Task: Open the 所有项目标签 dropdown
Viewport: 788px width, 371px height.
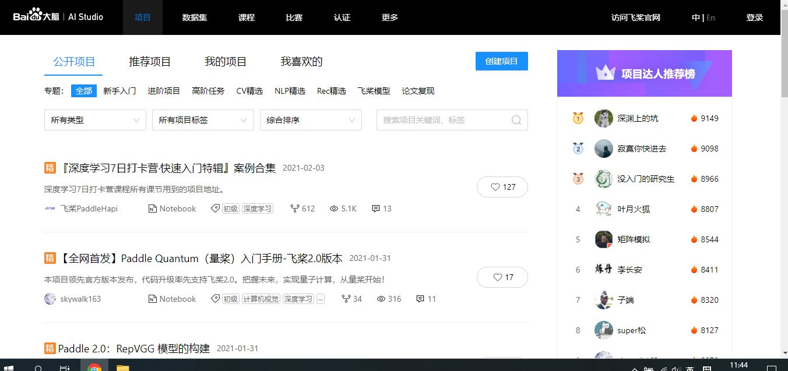Action: (x=202, y=120)
